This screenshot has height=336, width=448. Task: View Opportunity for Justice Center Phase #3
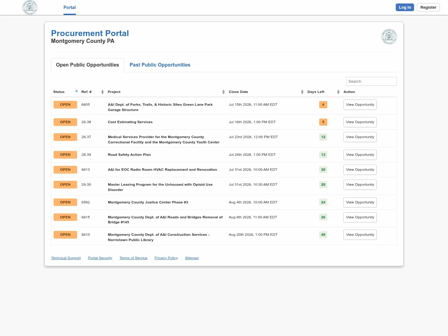point(360,202)
